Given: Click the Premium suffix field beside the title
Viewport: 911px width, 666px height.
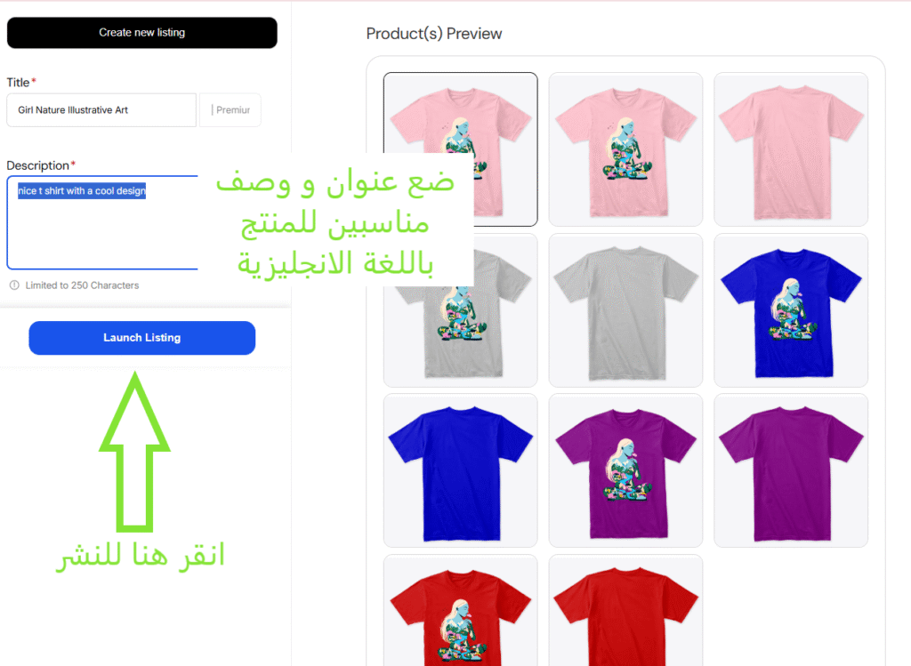Looking at the screenshot, I should [230, 109].
